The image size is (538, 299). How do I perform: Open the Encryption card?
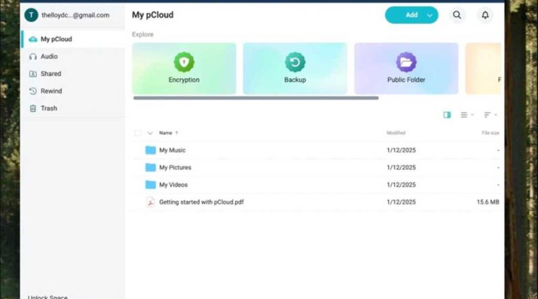click(184, 69)
